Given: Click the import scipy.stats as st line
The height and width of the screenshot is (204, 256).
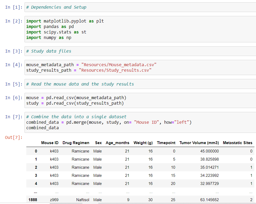Looking at the screenshot, I should click(x=56, y=32).
